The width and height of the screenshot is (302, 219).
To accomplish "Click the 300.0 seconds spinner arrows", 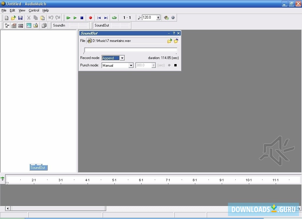I will [153, 65].
